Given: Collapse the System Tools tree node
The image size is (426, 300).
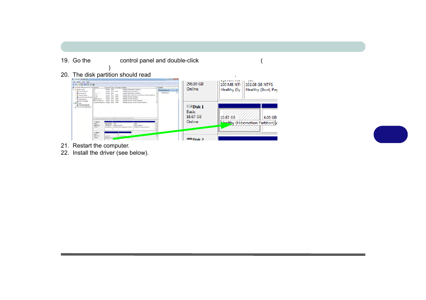Looking at the screenshot, I should point(74,90).
